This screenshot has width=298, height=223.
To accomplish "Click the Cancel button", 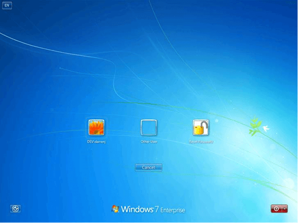I will 149,167.
